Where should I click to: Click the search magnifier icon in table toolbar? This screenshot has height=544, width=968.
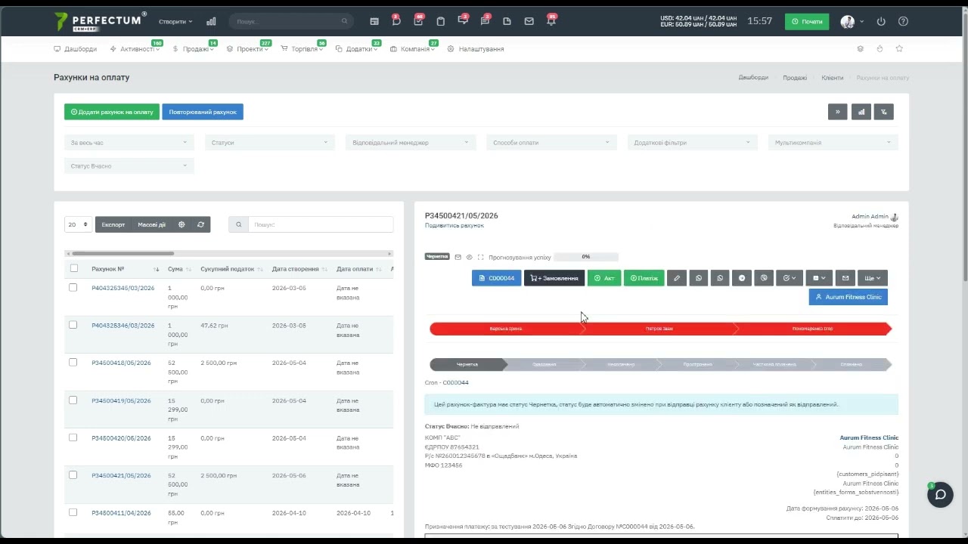pos(238,224)
